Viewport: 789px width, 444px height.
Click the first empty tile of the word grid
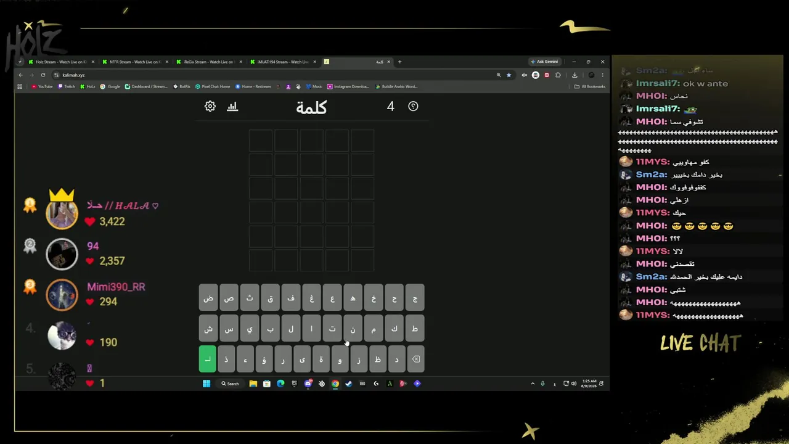[x=362, y=141]
